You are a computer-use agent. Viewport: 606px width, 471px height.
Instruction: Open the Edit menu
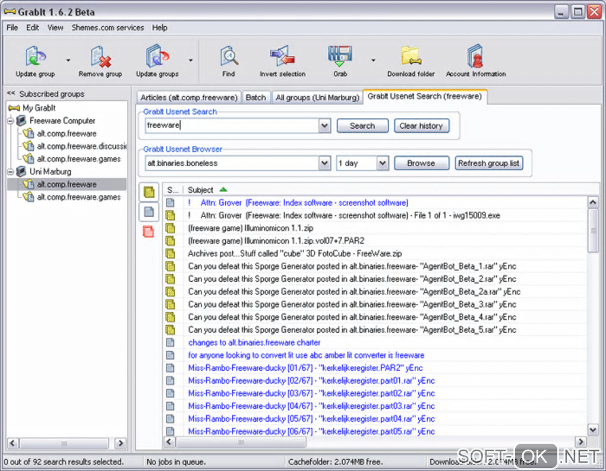click(x=33, y=28)
